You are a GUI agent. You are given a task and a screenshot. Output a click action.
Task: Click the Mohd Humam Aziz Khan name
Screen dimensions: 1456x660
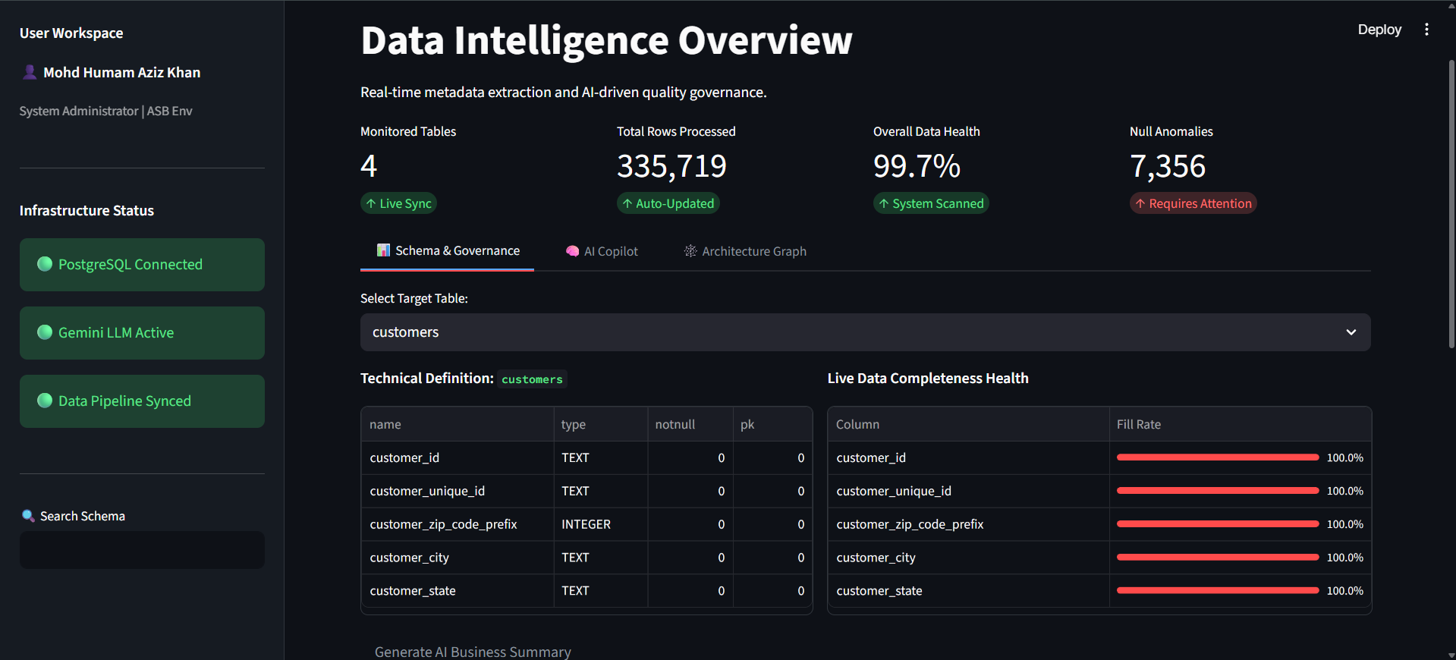(122, 72)
